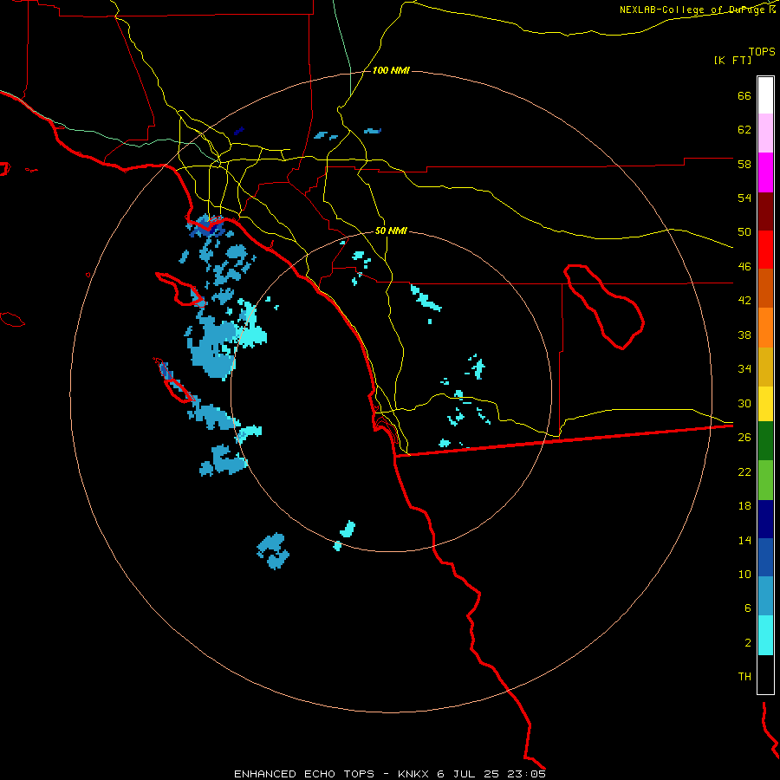Screen dimensions: 780x780
Task: Click the dark green legend swatch
Action: pos(765,441)
